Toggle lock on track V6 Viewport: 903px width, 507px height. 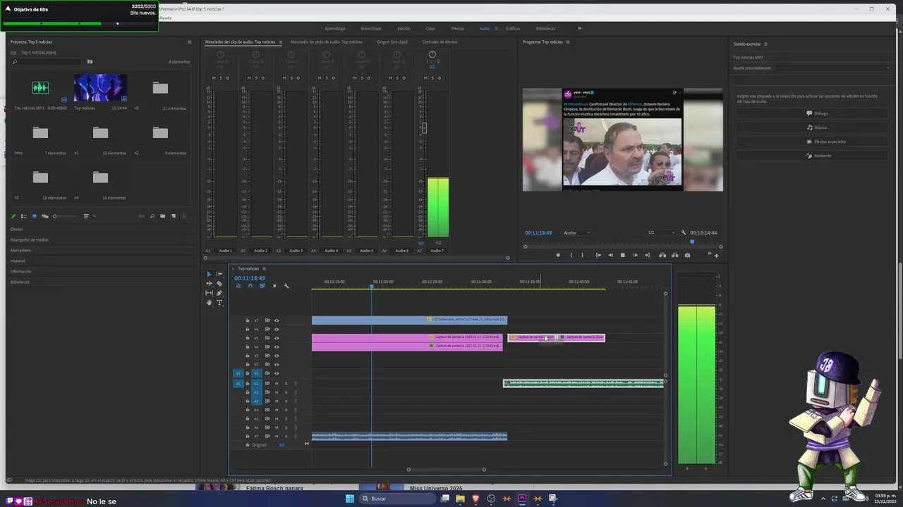[248, 329]
